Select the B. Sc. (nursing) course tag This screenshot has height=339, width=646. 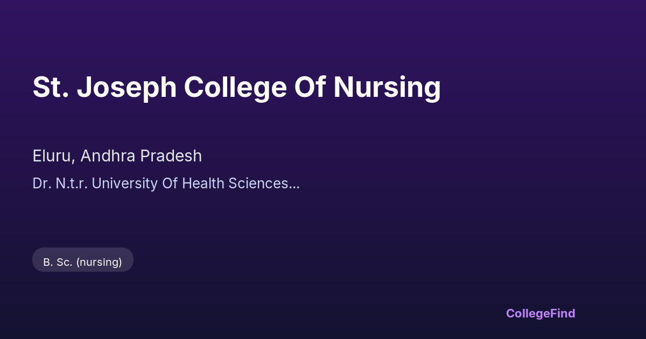tap(82, 262)
